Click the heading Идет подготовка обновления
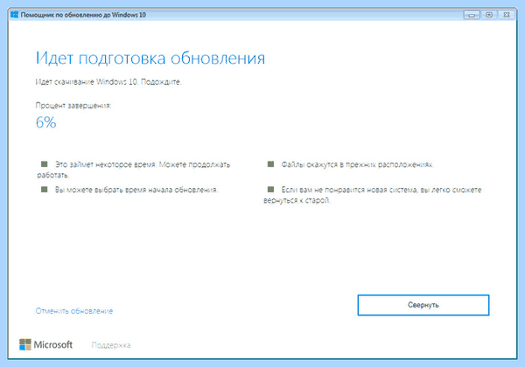 point(150,59)
